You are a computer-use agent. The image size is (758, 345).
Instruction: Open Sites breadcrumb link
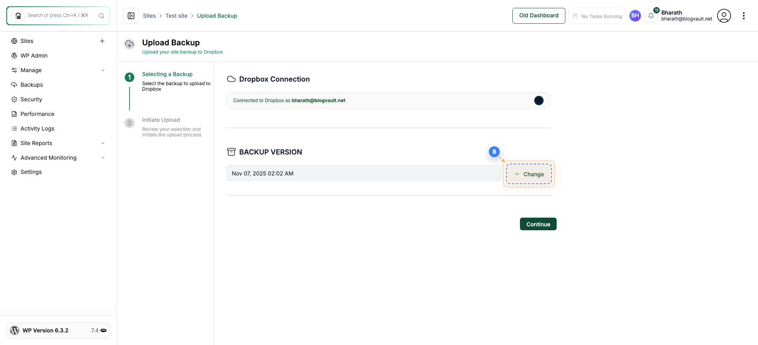[149, 16]
